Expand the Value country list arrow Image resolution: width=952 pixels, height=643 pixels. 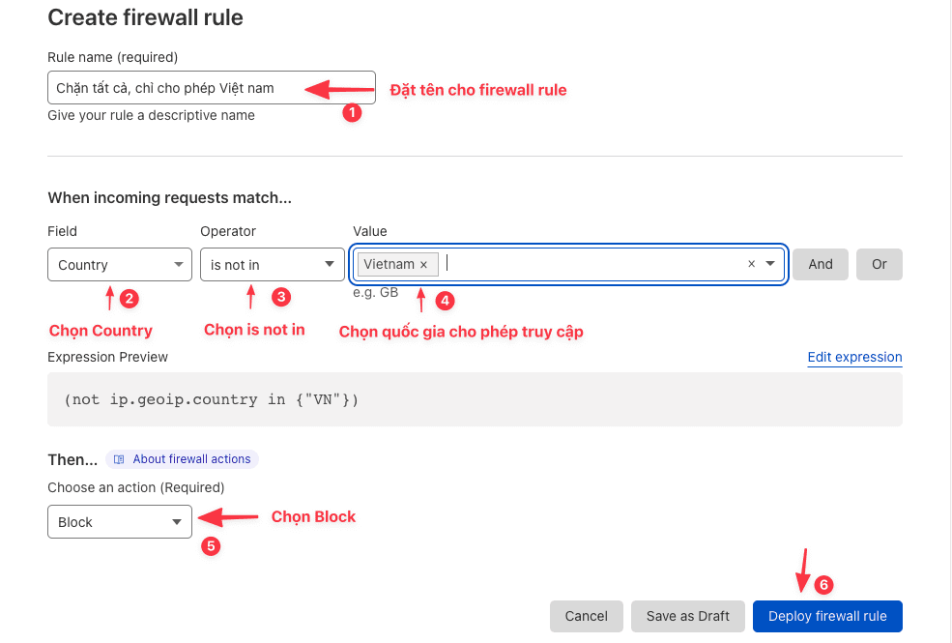click(770, 264)
